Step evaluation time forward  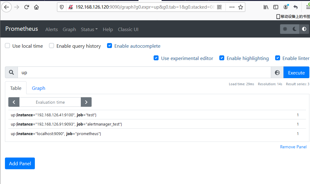(x=86, y=102)
